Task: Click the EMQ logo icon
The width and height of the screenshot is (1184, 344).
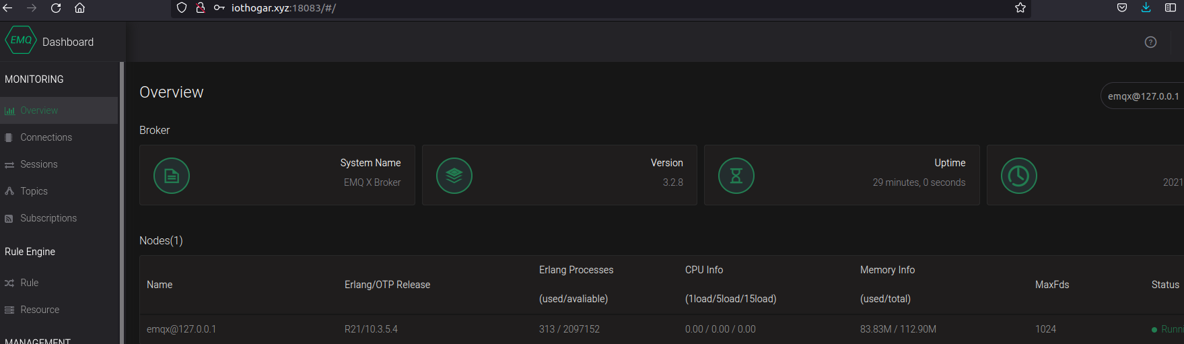Action: (x=21, y=40)
